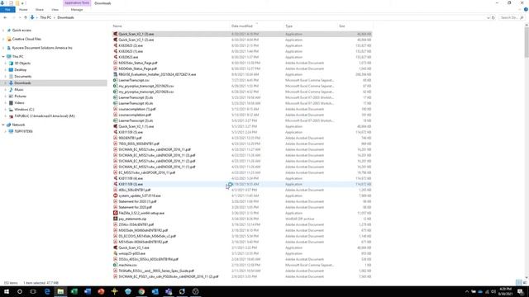Select Kyocera Document Solutions America Inc

42,48
